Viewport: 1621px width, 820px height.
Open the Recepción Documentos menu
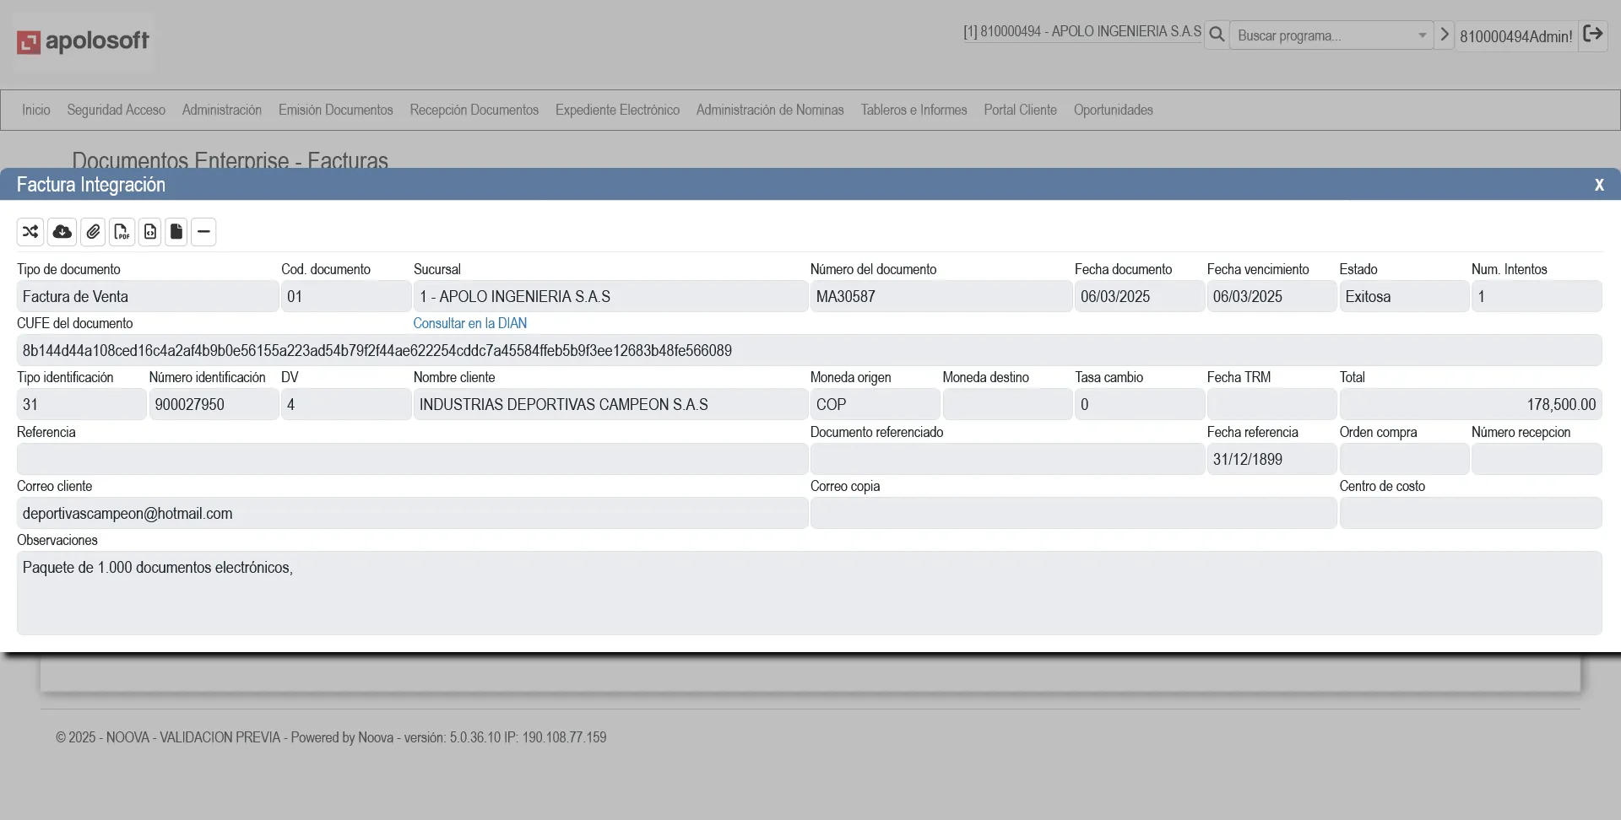(x=474, y=110)
